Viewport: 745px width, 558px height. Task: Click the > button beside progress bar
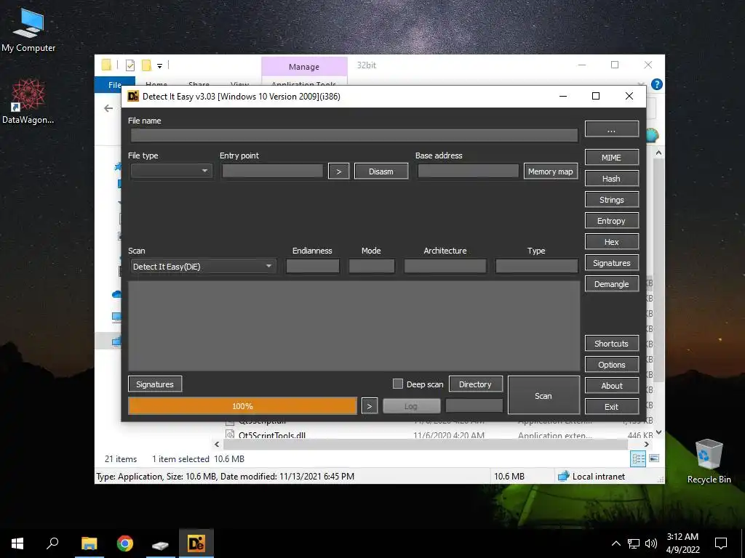[370, 406]
